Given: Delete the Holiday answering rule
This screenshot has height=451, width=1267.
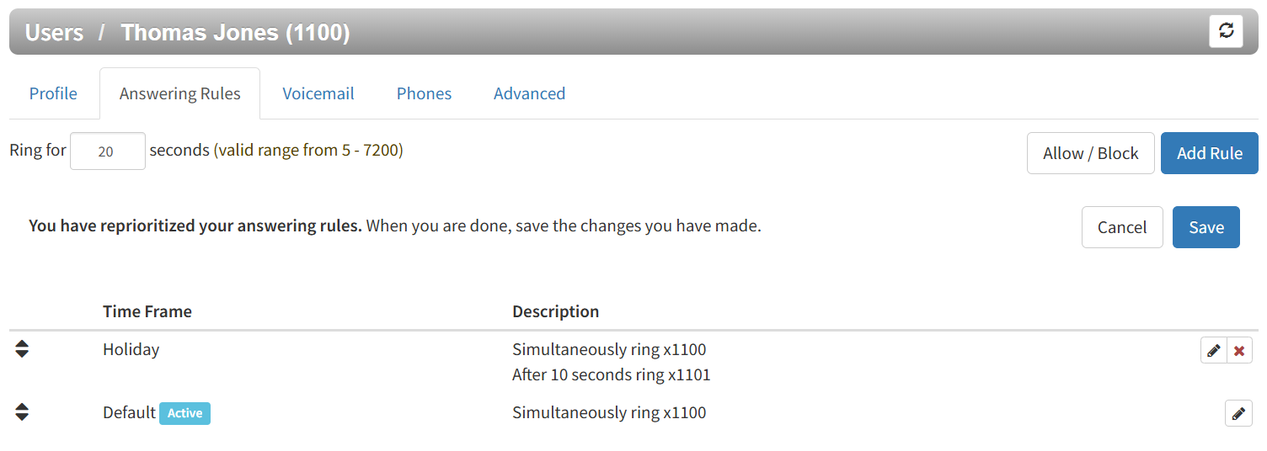Looking at the screenshot, I should coord(1239,350).
